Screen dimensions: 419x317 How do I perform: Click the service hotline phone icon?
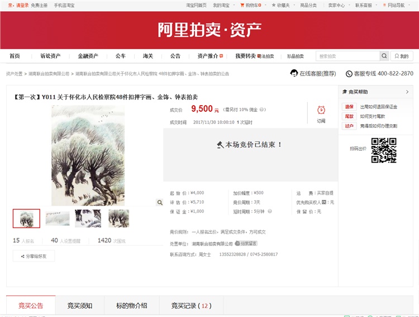349,74
